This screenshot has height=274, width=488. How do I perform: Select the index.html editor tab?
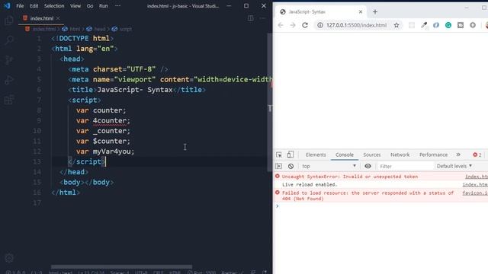[41, 18]
